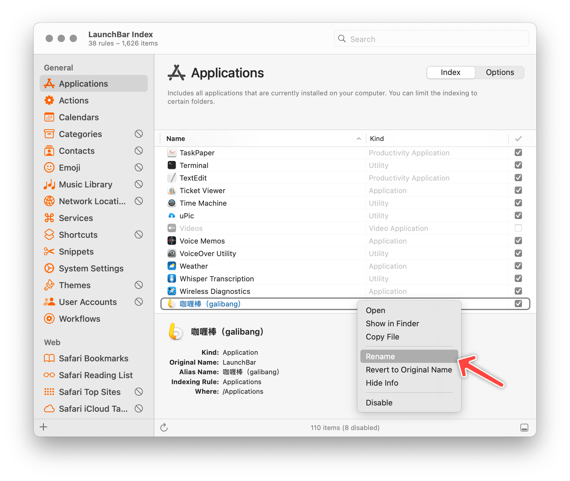Viewport: 570px width, 481px height.
Task: Open the Music Library notes icon
Action: [x=49, y=184]
